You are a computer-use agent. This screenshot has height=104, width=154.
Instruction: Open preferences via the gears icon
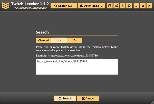116,6
